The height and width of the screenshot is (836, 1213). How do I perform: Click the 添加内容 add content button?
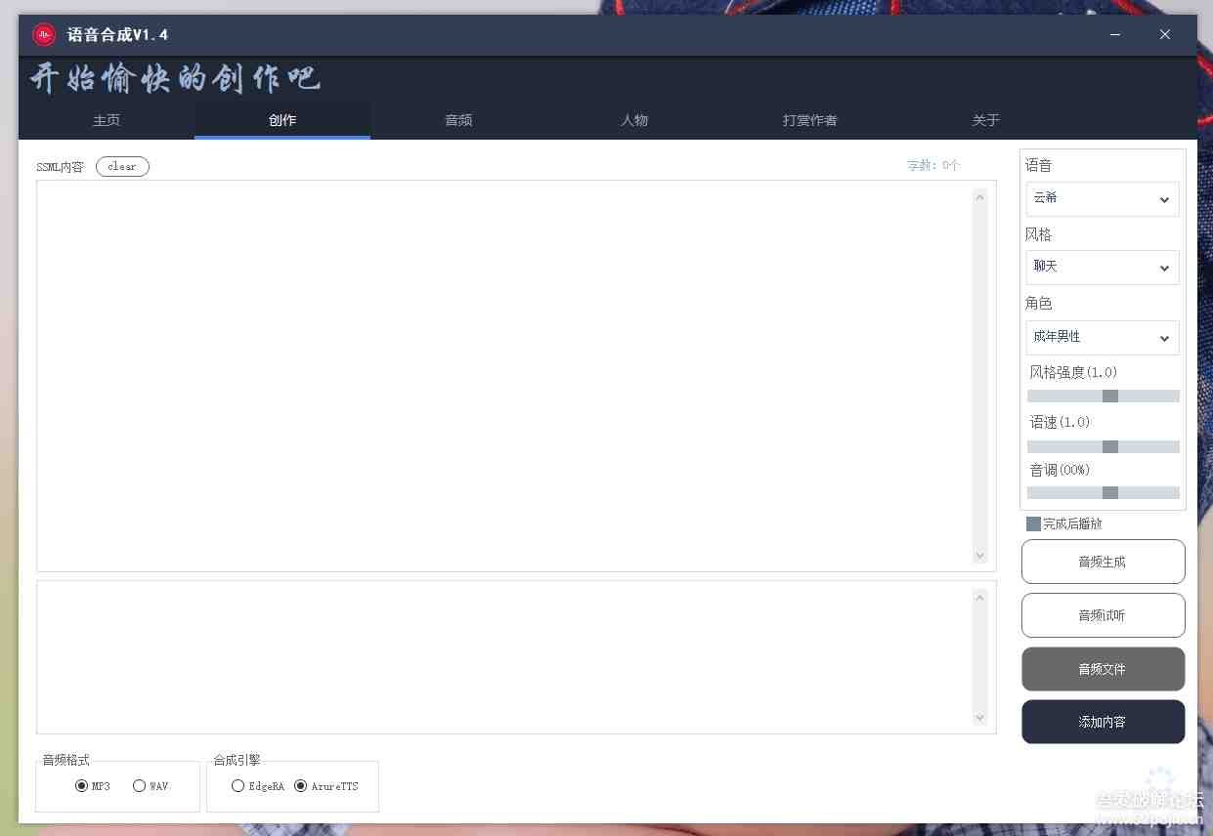tap(1103, 721)
